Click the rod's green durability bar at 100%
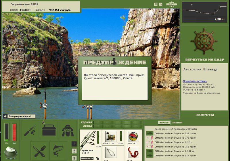Screen dimensions: 230x161 [98, 137]
